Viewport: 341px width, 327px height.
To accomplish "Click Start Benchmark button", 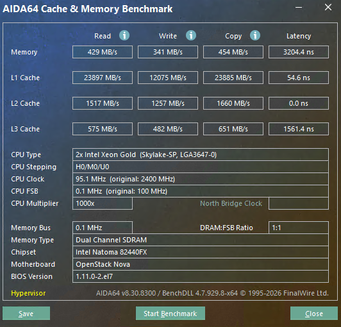I will tap(170, 314).
